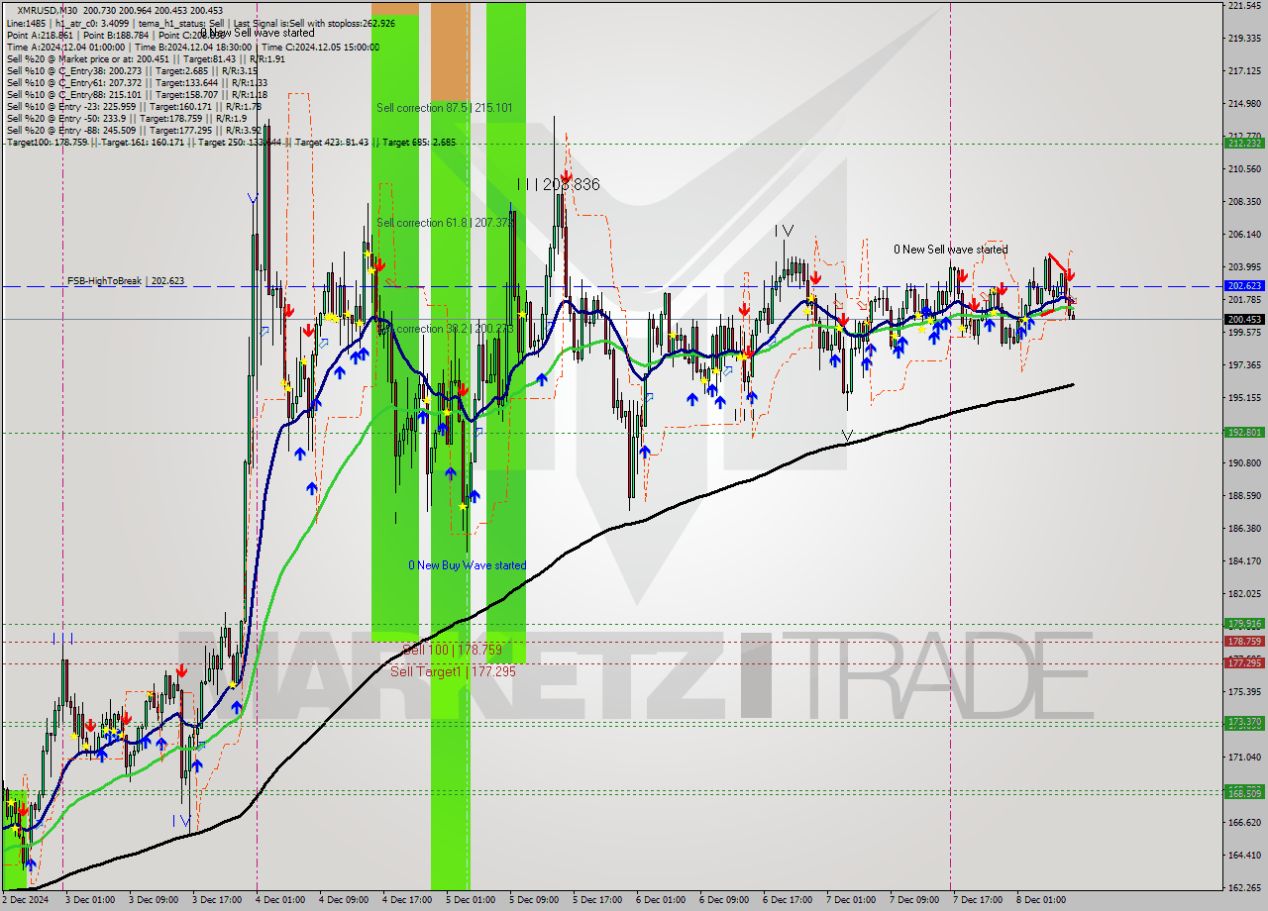Click '0 New Sell wave started' label near 7 Dec
The width and height of the screenshot is (1268, 911).
pos(951,250)
